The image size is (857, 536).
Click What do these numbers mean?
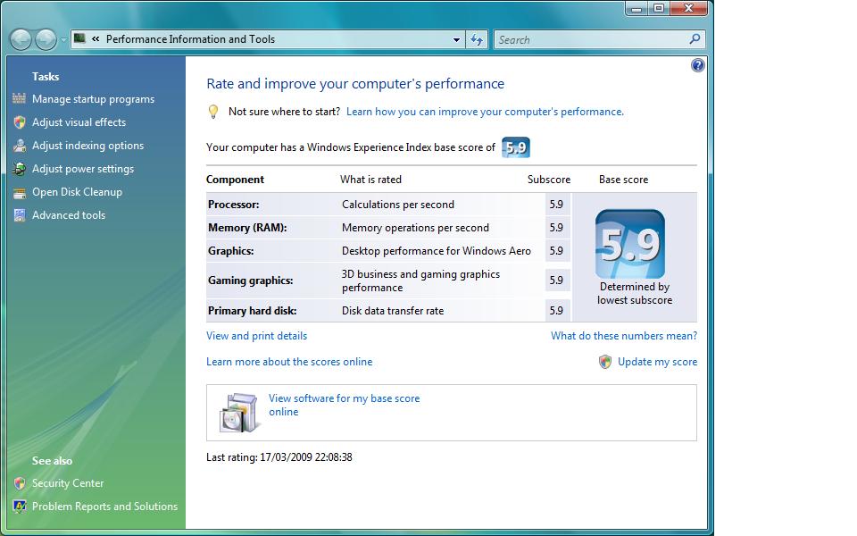coord(624,336)
